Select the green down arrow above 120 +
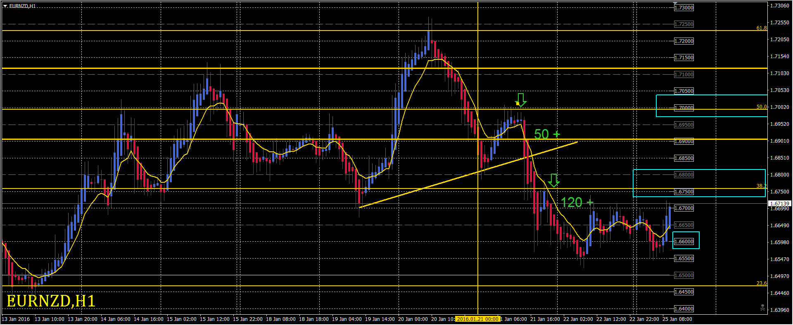Image resolution: width=793 pixels, height=325 pixels. pos(553,180)
